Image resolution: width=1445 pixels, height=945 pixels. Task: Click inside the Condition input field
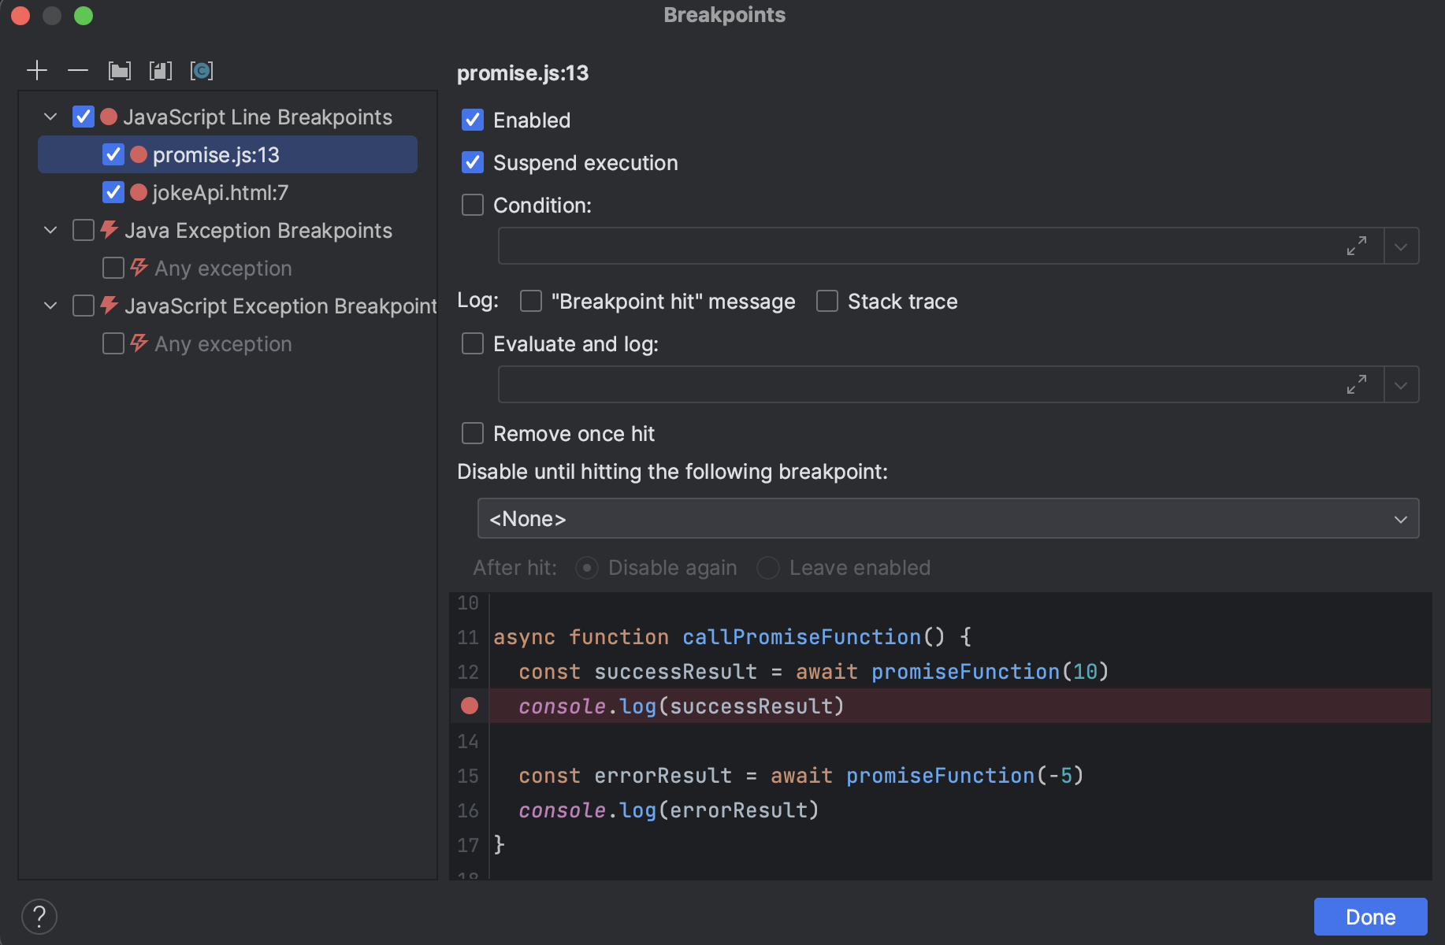click(941, 246)
